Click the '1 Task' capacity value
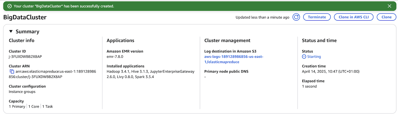Image resolution: width=398 pixels, height=116 pixels. [48, 106]
